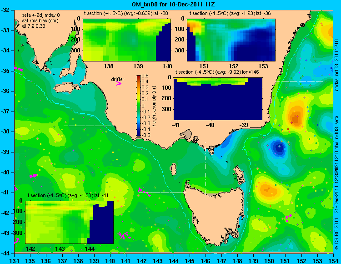
Task: Click the magenta drifter cluster near 141E 43S
Action: 124,235
